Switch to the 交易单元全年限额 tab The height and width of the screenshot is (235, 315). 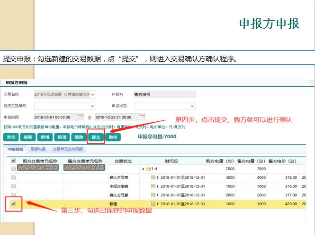pos(67,149)
